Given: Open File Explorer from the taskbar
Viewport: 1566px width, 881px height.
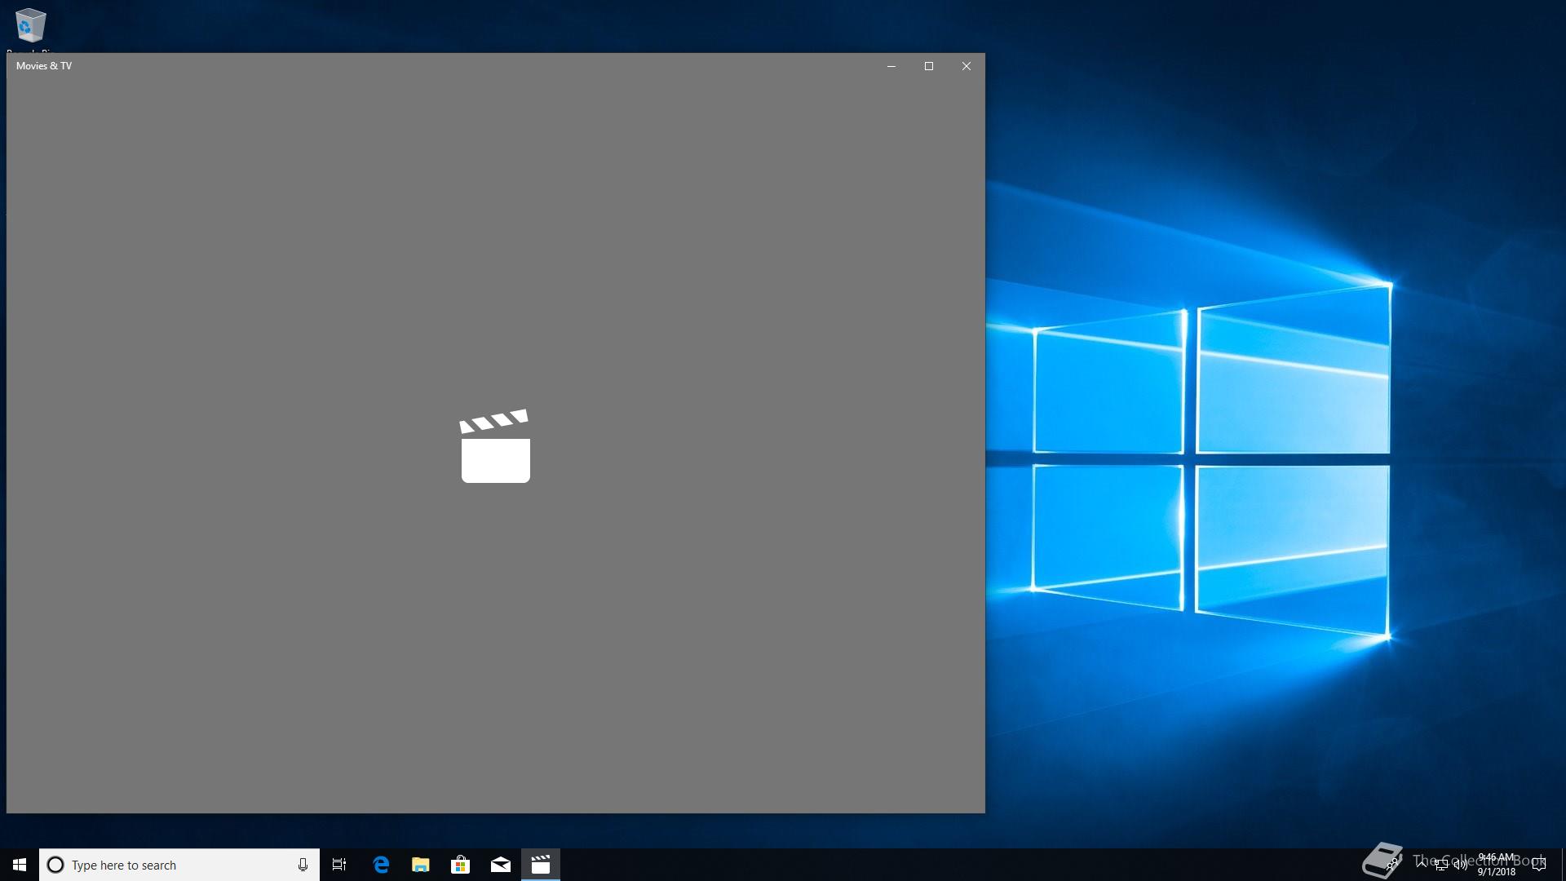Looking at the screenshot, I should click(421, 865).
